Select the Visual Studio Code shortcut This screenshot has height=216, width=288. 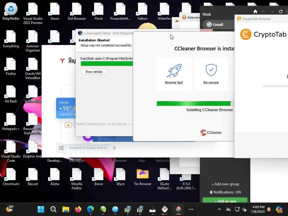pos(11,151)
